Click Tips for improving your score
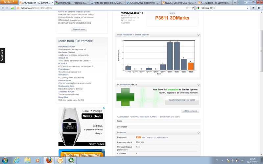Image resolution: width=263 pixels, height=164 pixels. pyautogui.click(x=182, y=100)
